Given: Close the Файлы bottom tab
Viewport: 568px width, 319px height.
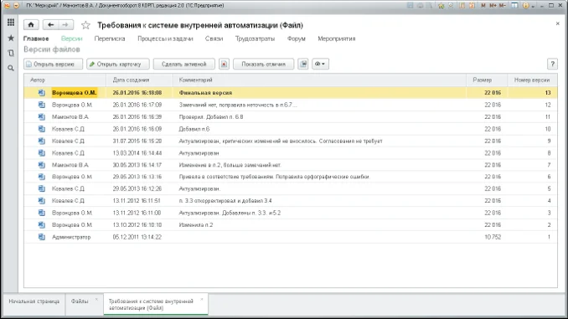Looking at the screenshot, I should pos(96,299).
